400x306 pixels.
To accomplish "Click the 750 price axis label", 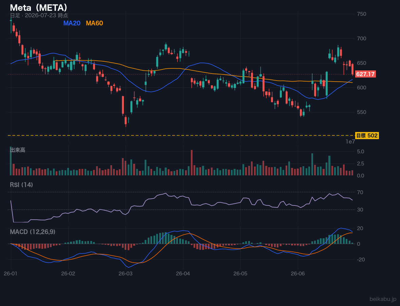I will [x=362, y=14].
